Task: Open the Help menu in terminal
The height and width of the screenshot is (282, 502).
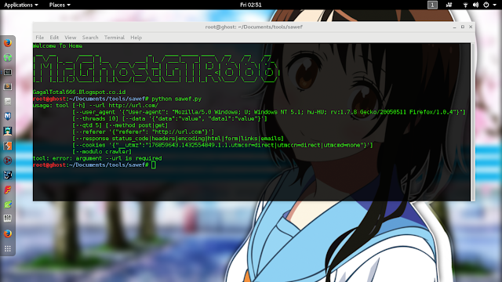Action: [136, 38]
